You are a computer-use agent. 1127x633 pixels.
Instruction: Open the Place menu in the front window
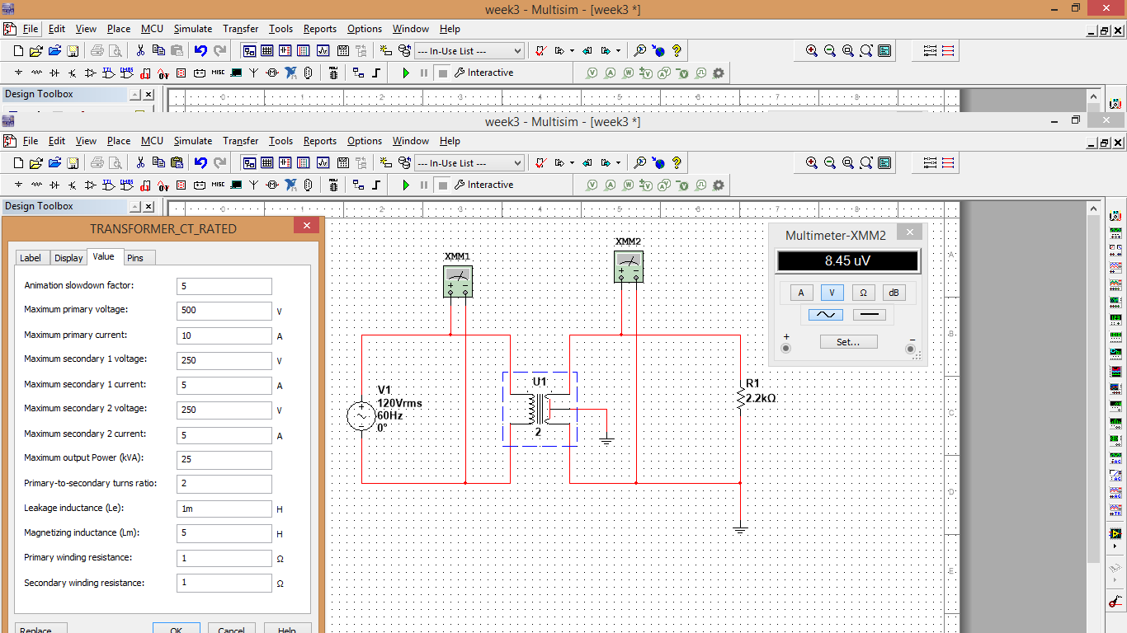[119, 141]
